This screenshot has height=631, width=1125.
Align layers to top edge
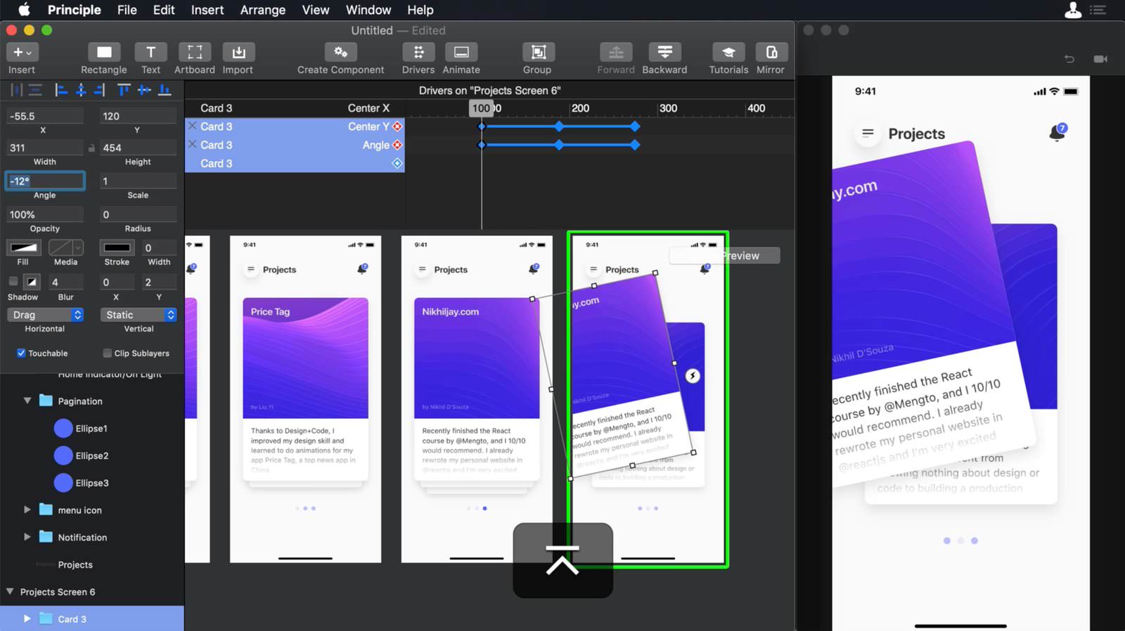click(124, 90)
